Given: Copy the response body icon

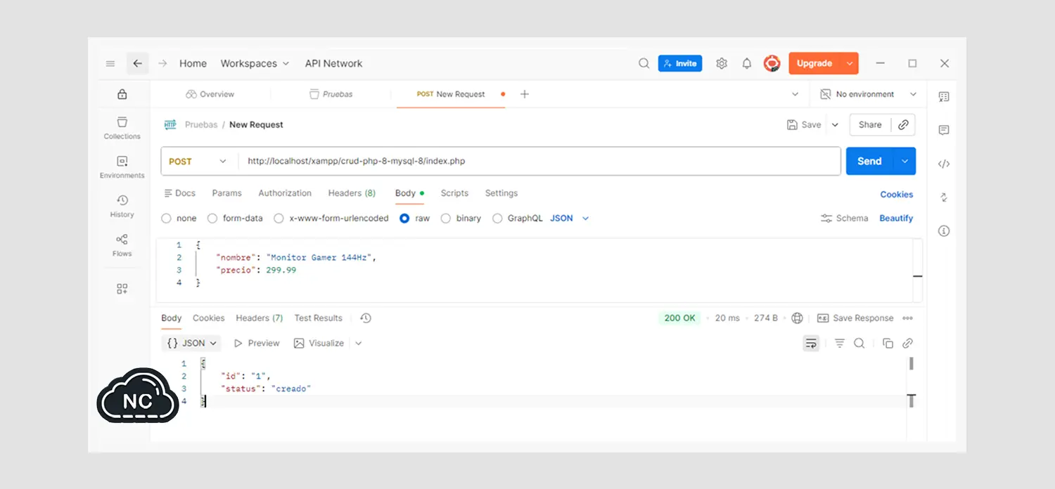Looking at the screenshot, I should pyautogui.click(x=888, y=343).
